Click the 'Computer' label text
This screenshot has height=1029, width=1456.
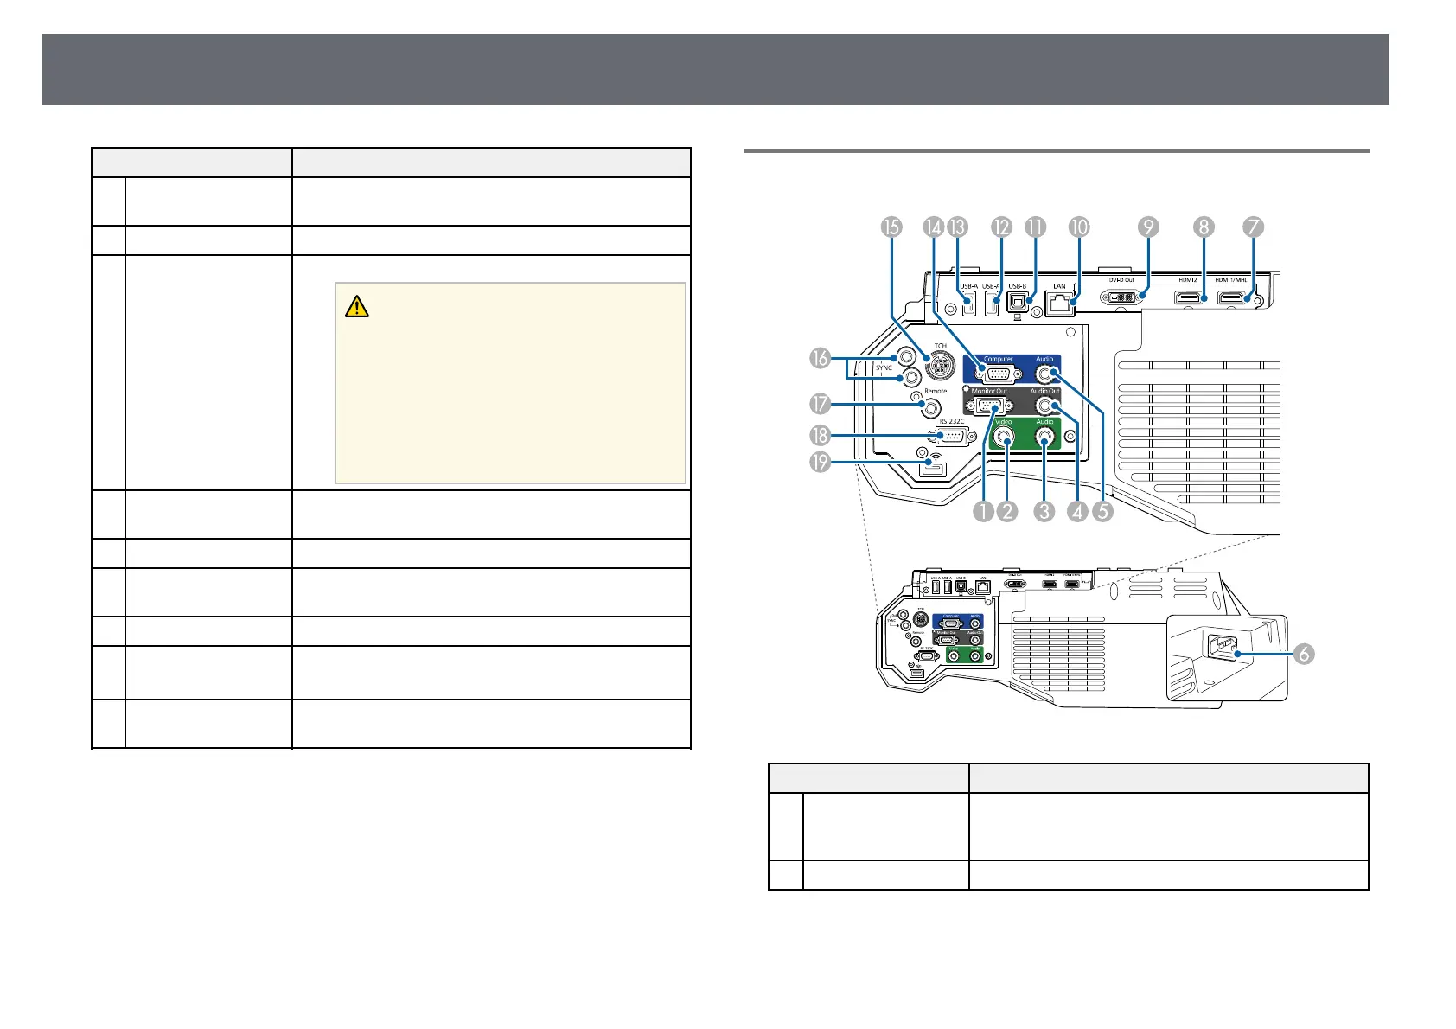point(998,359)
